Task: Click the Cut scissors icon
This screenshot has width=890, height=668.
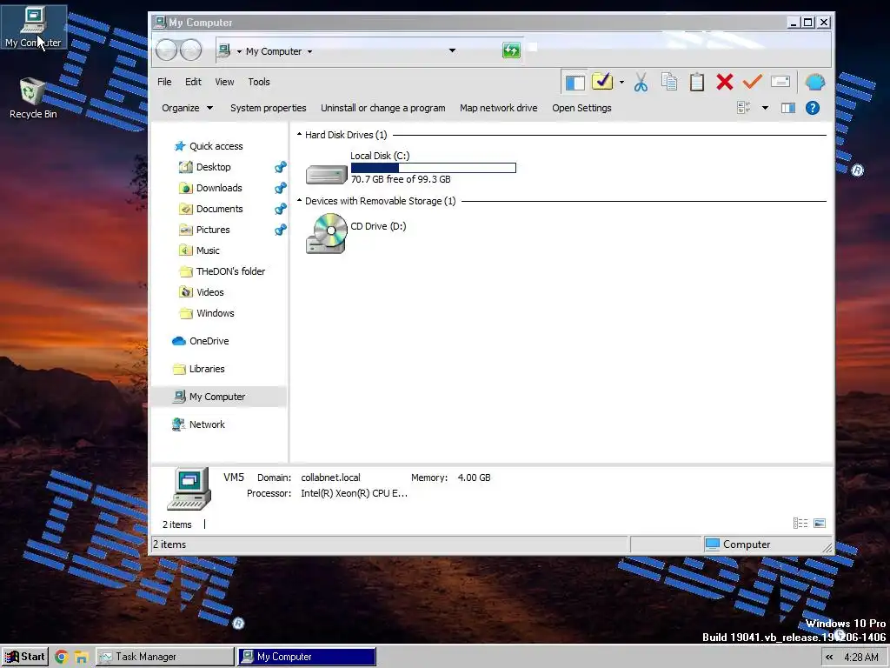Action: pyautogui.click(x=641, y=83)
